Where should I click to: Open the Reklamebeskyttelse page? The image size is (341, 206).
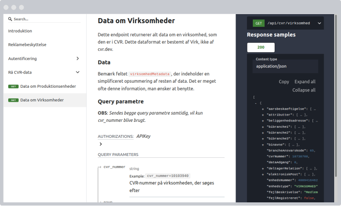pos(27,45)
